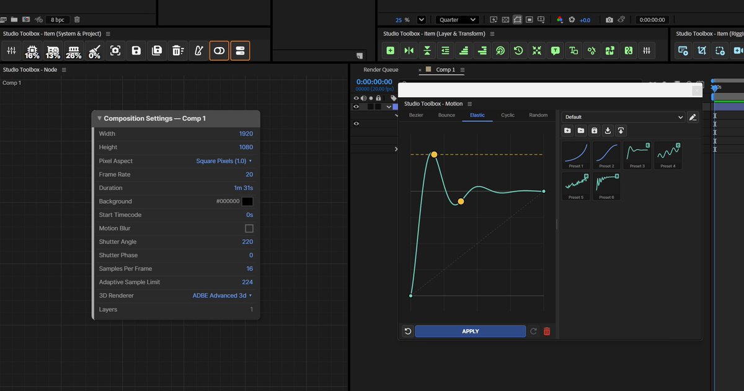Click the green text-shape icon
This screenshot has width=744, height=391.
573,51
